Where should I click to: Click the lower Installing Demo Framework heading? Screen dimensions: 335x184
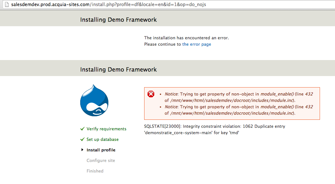click(x=119, y=70)
